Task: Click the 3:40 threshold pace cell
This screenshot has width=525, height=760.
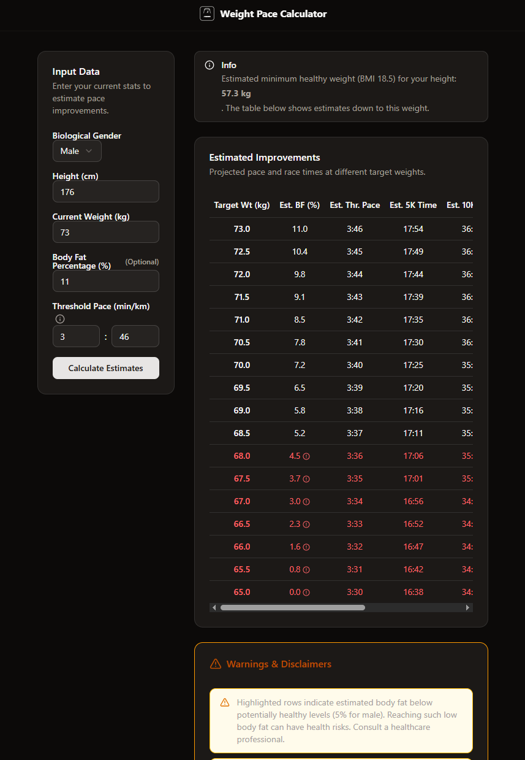Action: 355,365
